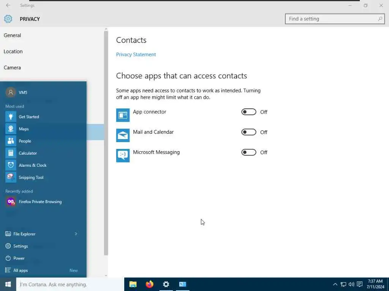The width and height of the screenshot is (389, 291).
Task: Click the Cortana Ask me anything box
Action: [70, 284]
